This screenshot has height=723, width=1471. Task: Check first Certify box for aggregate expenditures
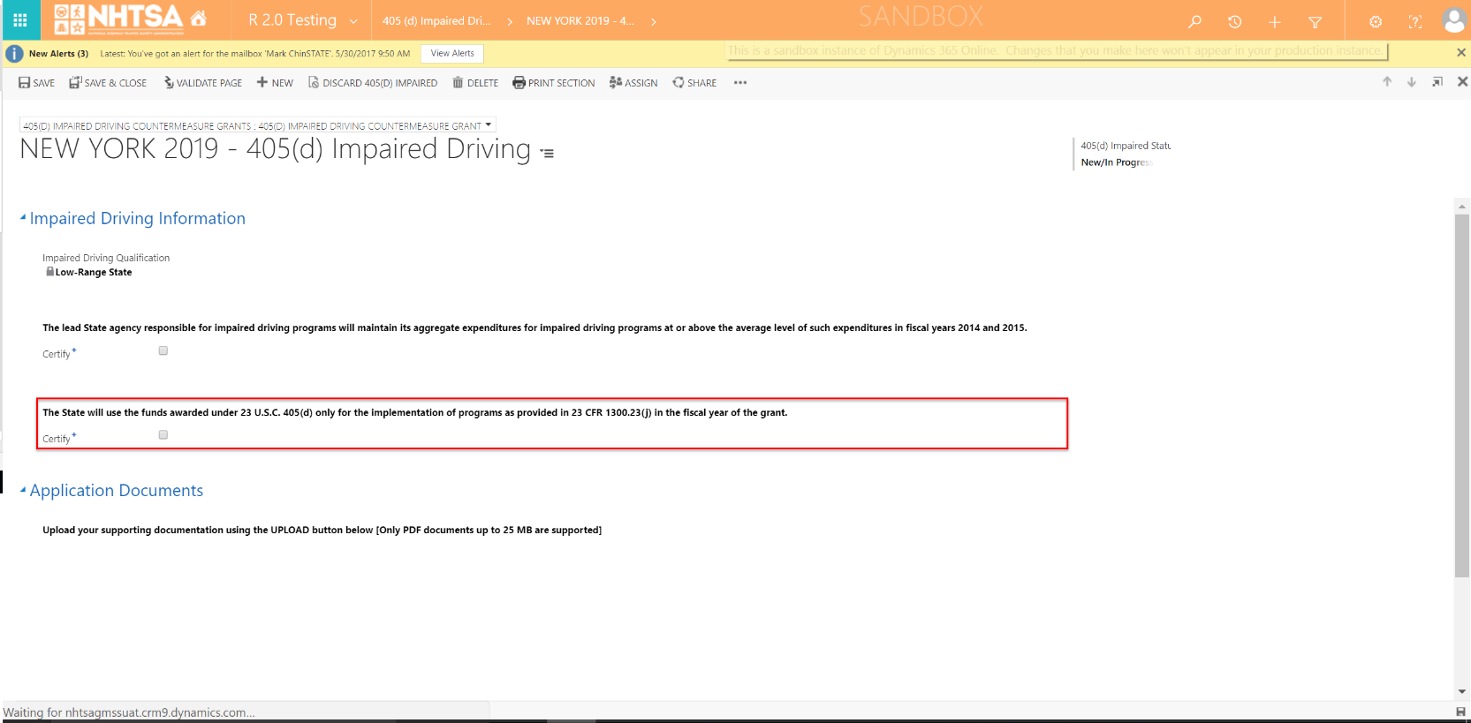(x=163, y=351)
